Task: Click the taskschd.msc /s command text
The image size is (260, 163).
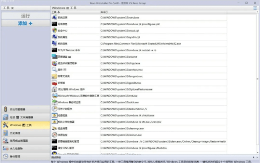Action: [x=124, y=109]
